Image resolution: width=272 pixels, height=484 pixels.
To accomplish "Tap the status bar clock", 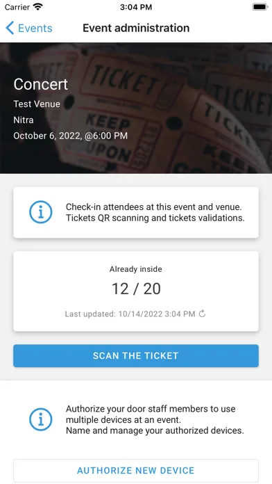I will point(136,7).
